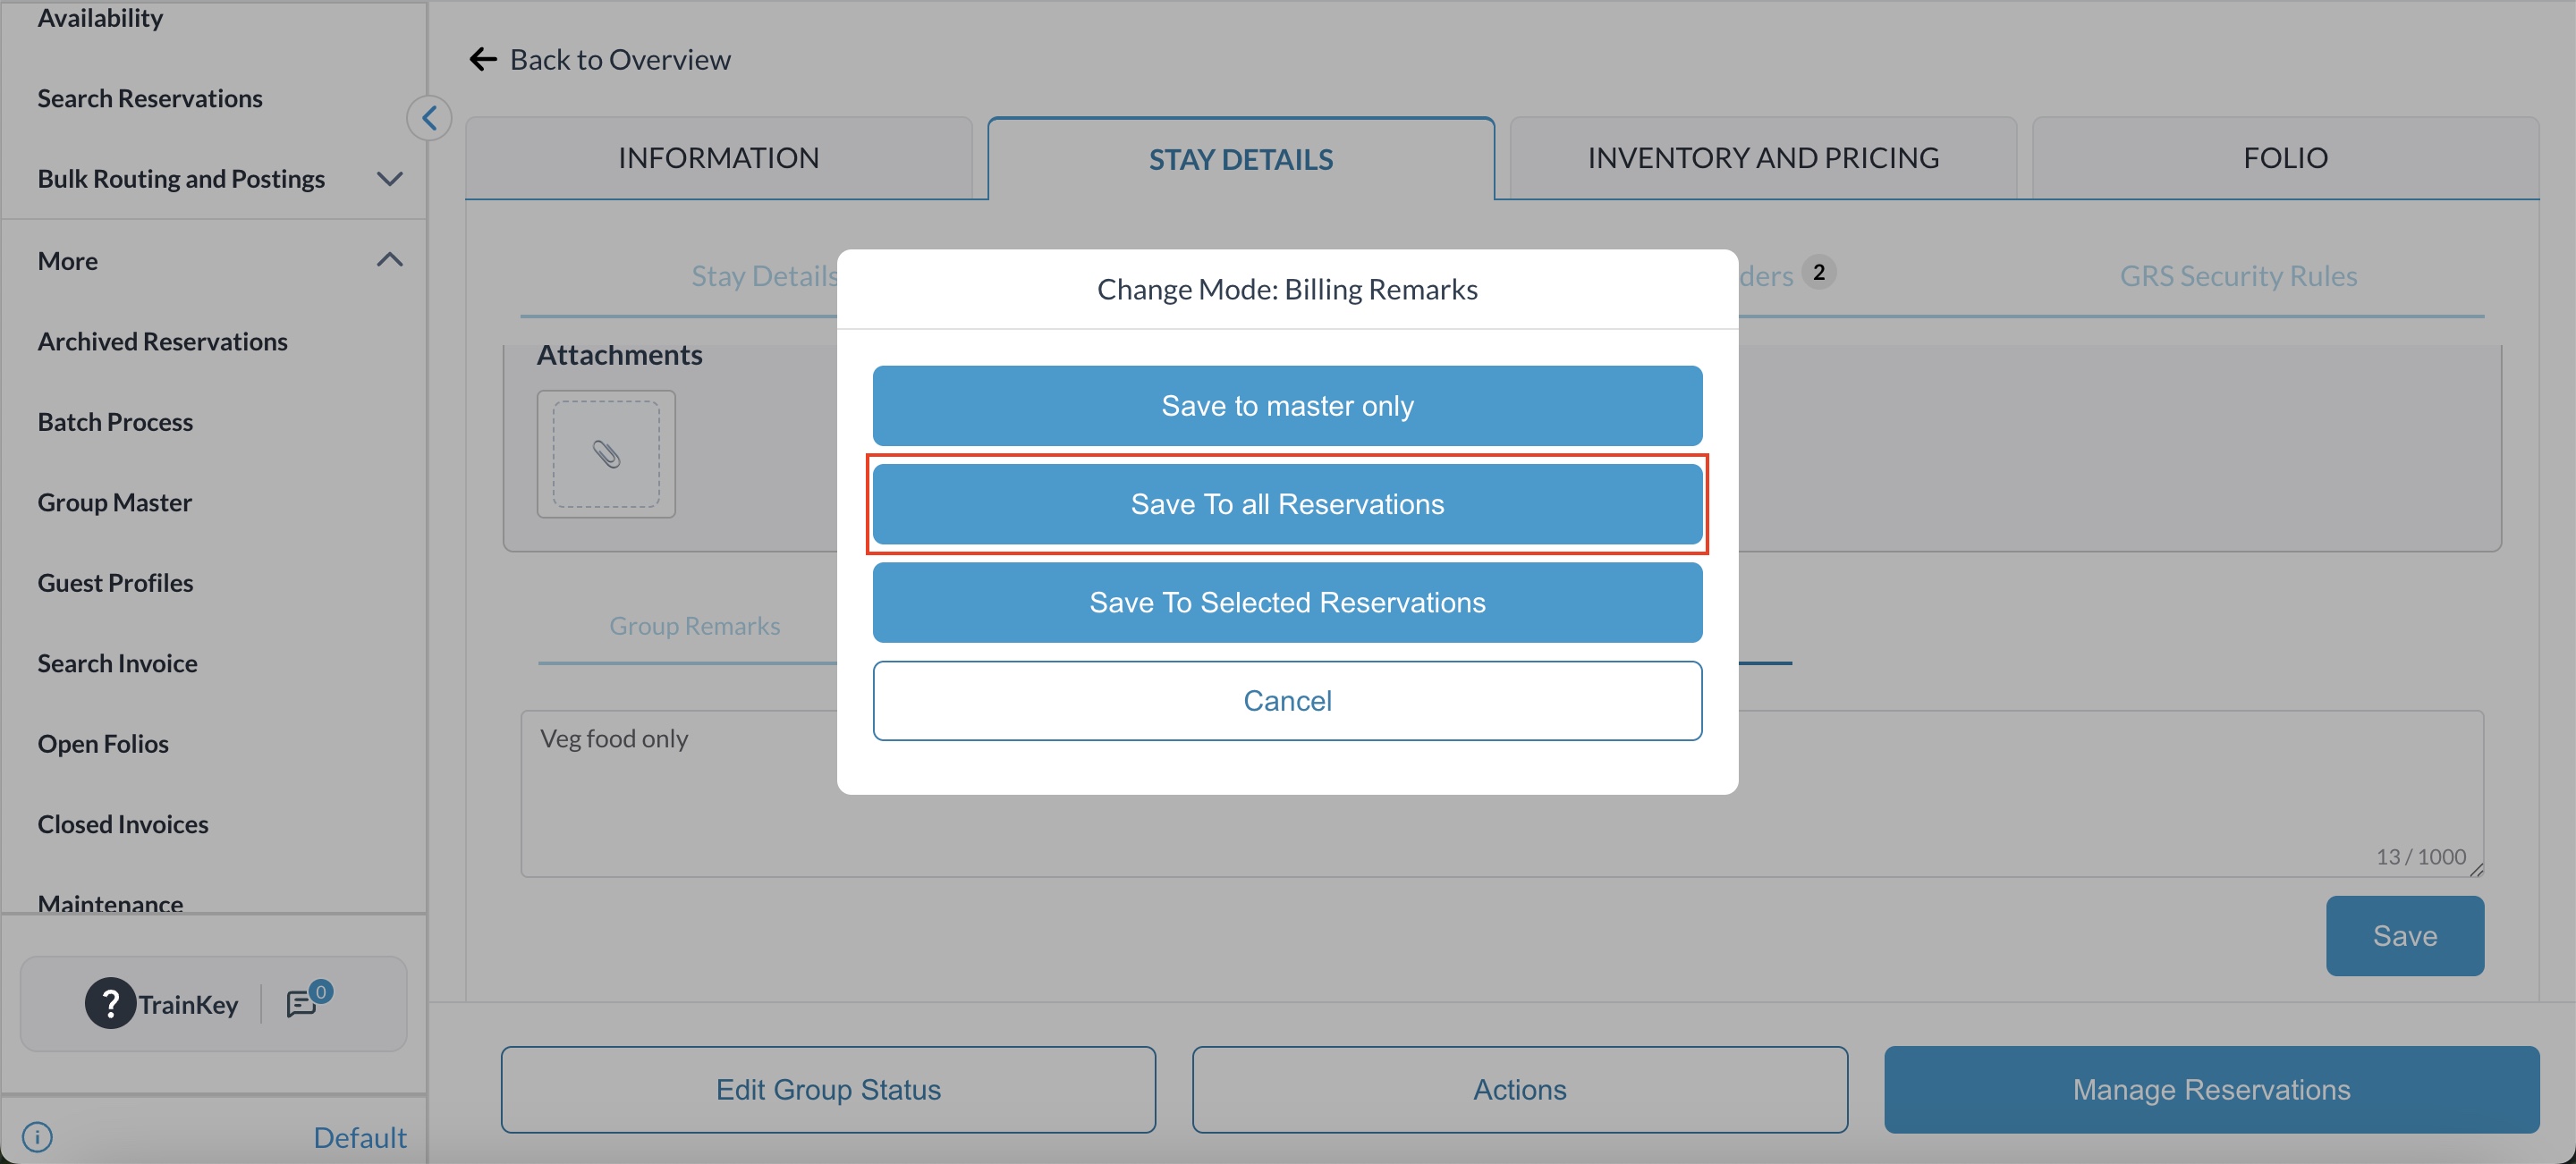2576x1164 pixels.
Task: Click the sidebar collapse arrow icon
Action: click(x=429, y=119)
